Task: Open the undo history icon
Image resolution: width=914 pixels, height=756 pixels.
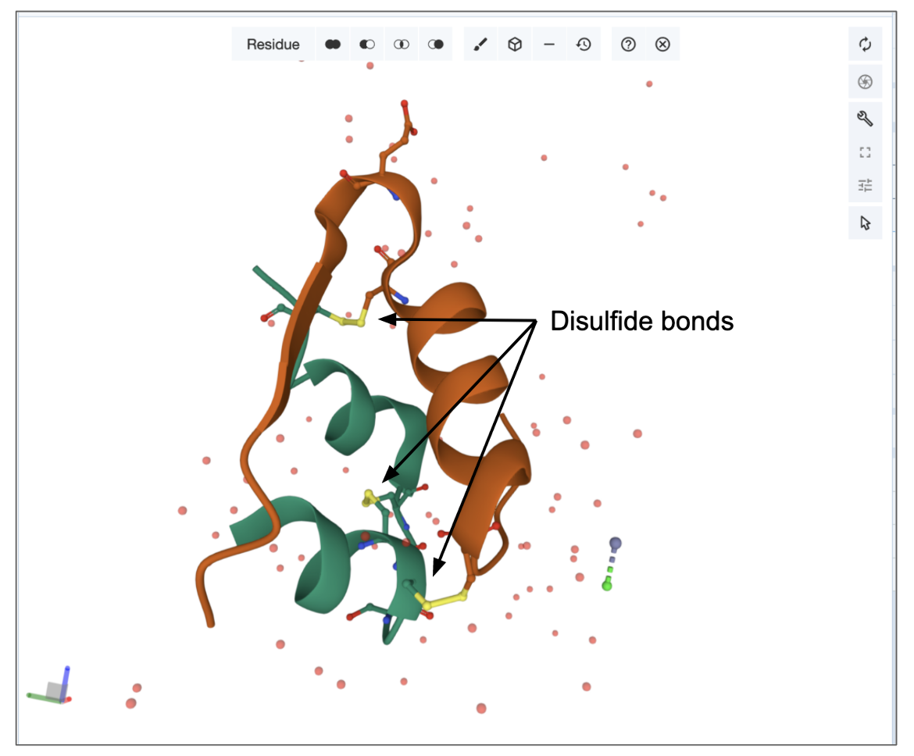Action: coord(584,45)
